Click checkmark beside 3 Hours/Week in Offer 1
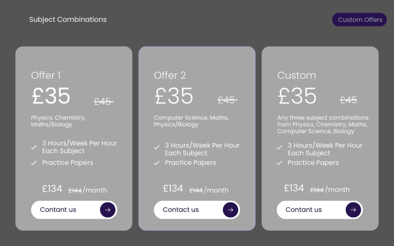Viewport: 394px width, 246px height. [x=34, y=147]
